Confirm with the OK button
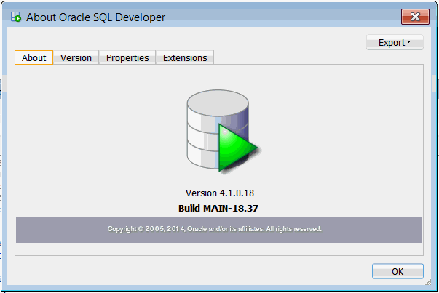The width and height of the screenshot is (439, 293). 398,271
